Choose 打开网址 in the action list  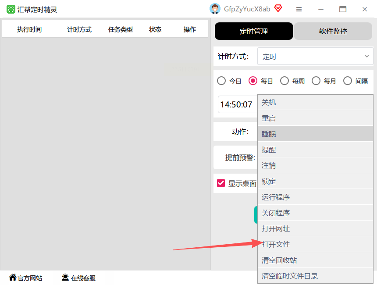[315, 228]
